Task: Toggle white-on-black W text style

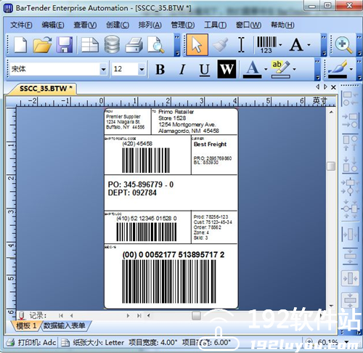Action: (227, 69)
